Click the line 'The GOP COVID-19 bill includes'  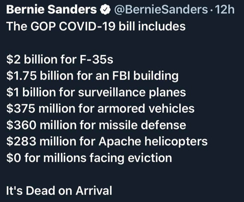96,26
